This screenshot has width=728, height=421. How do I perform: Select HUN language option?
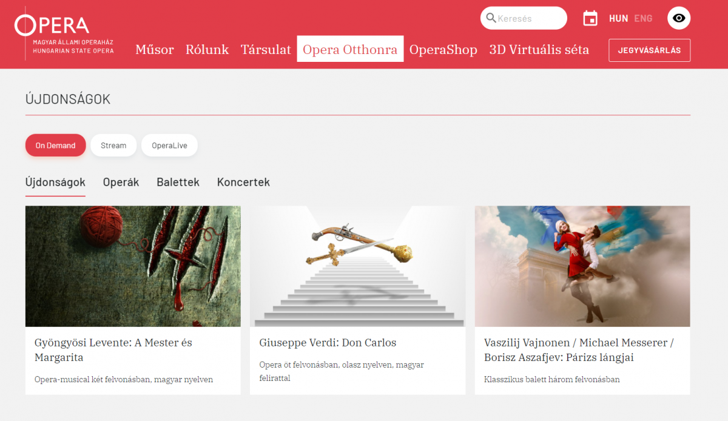point(618,18)
